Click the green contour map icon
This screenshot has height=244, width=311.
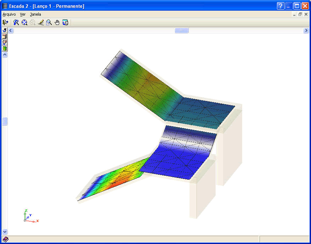(5, 48)
